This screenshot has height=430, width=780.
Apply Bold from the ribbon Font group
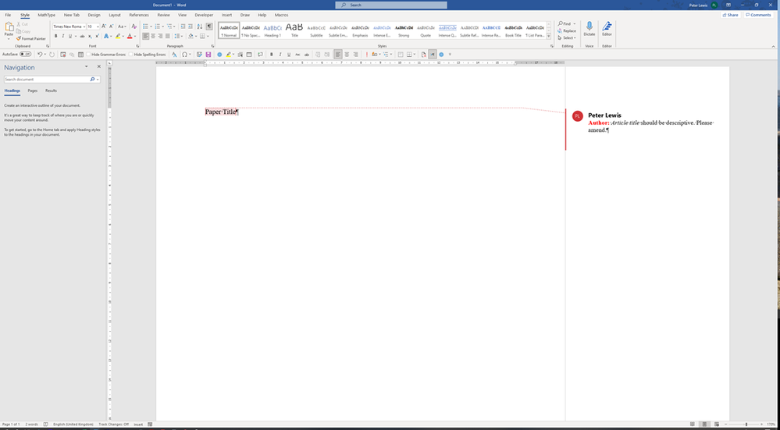[x=55, y=36]
